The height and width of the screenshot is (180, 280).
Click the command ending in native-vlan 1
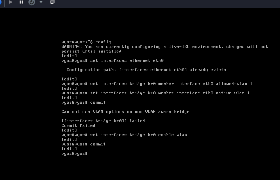(x=156, y=93)
